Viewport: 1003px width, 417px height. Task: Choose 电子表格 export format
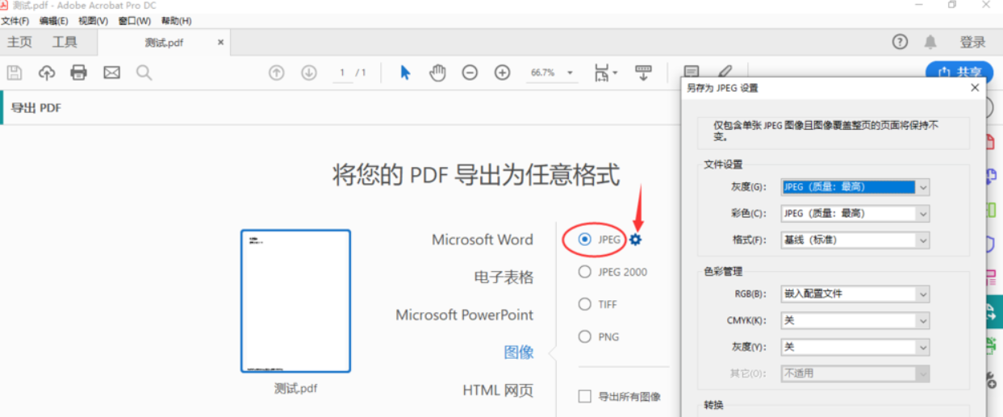504,277
